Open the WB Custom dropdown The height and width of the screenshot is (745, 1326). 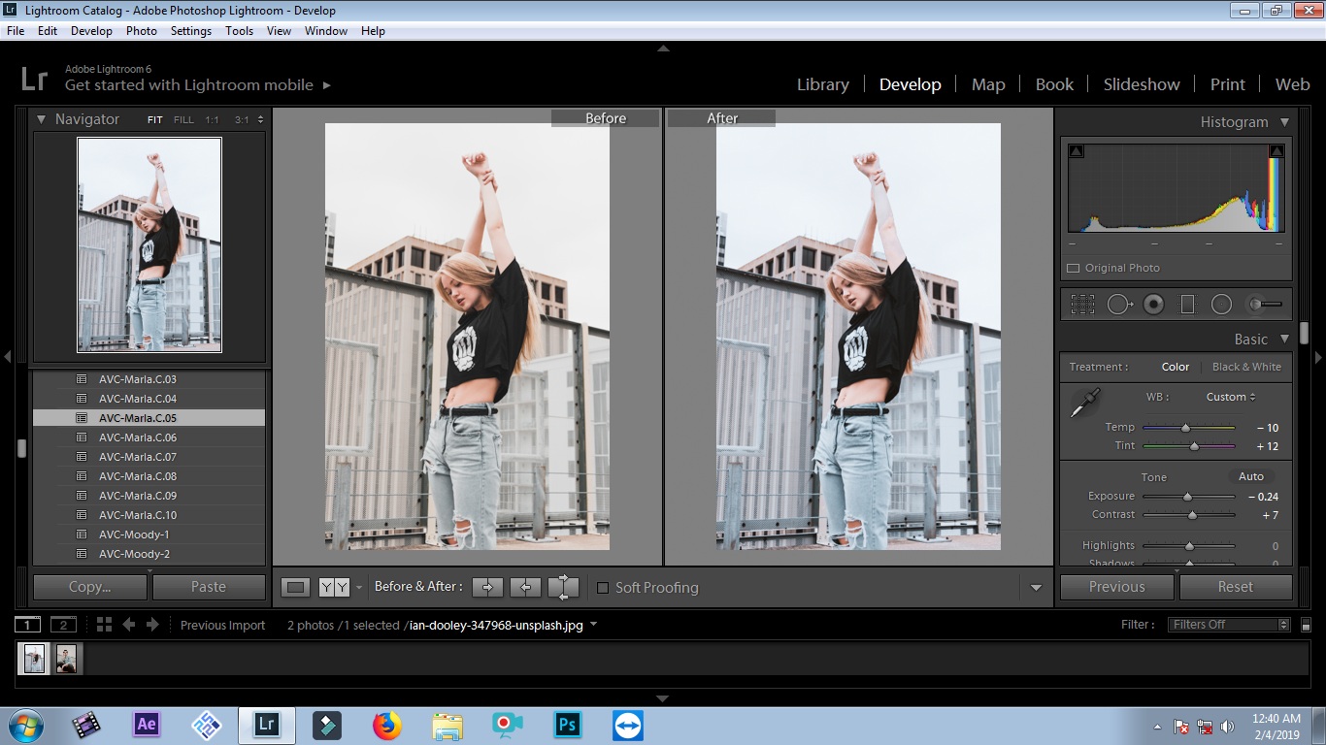(1231, 397)
